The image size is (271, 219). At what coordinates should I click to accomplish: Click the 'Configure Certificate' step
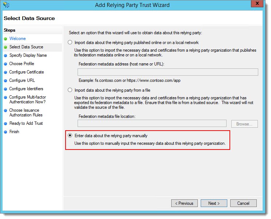27,72
